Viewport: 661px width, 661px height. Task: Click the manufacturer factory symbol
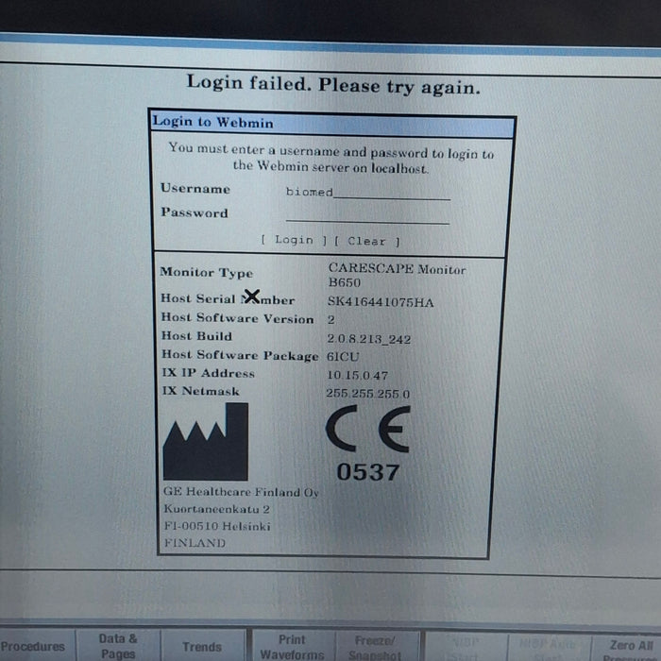206,441
